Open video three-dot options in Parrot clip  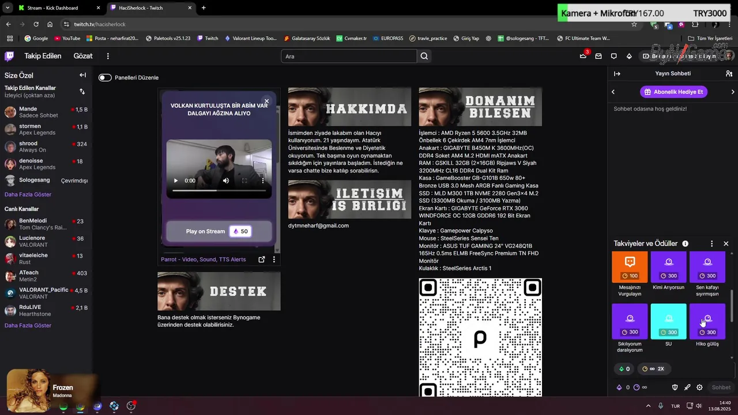(x=263, y=180)
